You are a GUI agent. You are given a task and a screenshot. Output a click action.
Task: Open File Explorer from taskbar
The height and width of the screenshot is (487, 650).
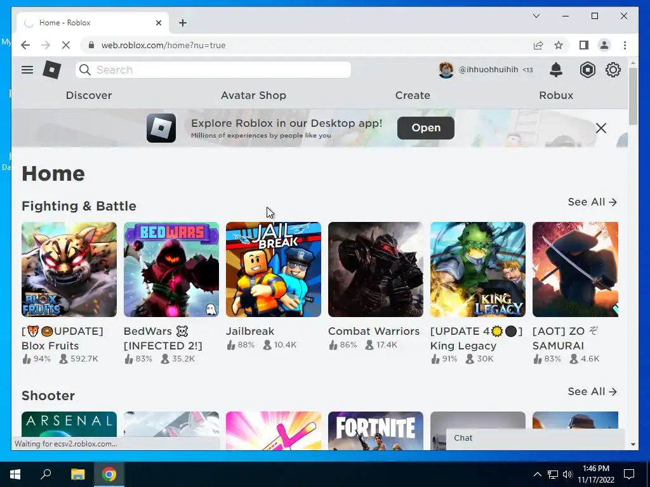coord(77,474)
